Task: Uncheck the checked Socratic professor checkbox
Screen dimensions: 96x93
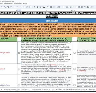Action: 19,53
